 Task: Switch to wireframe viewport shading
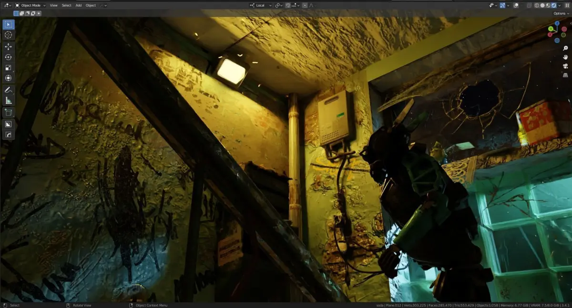pyautogui.click(x=537, y=5)
